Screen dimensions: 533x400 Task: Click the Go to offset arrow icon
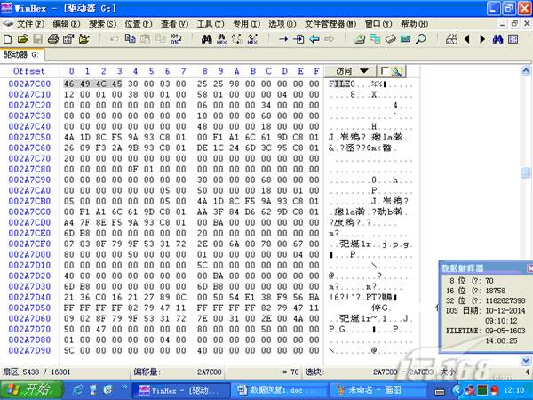tap(284, 39)
